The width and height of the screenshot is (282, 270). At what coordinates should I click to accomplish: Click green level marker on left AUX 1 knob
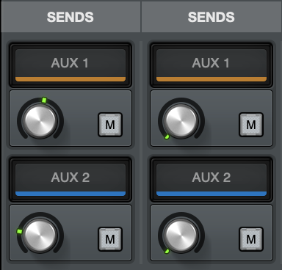tap(44, 100)
